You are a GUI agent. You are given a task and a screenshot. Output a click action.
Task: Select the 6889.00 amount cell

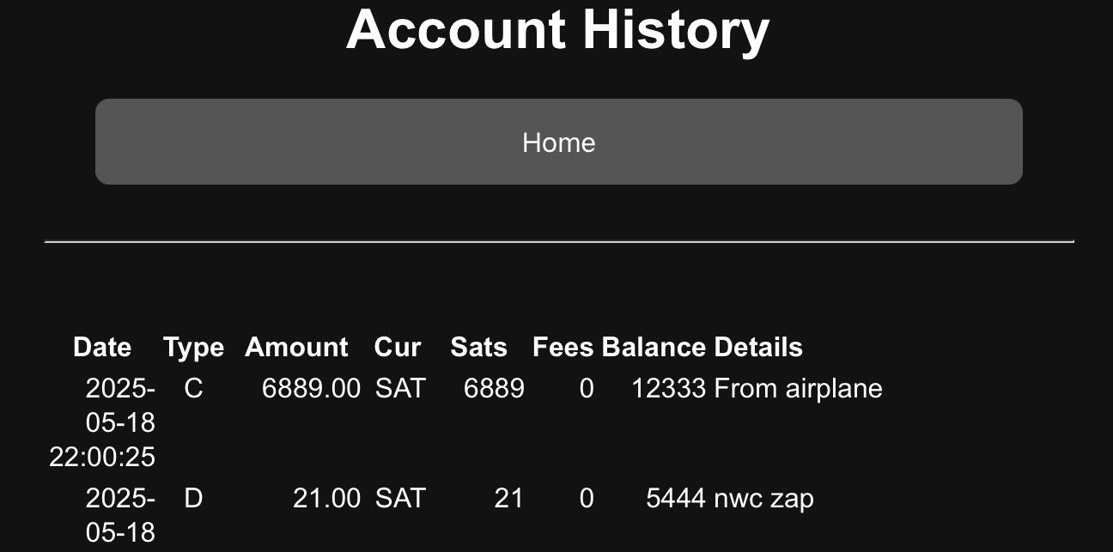point(311,388)
